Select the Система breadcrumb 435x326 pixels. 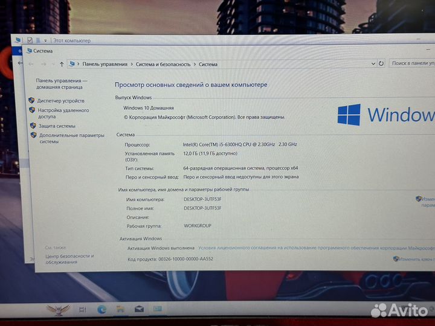[208, 65]
